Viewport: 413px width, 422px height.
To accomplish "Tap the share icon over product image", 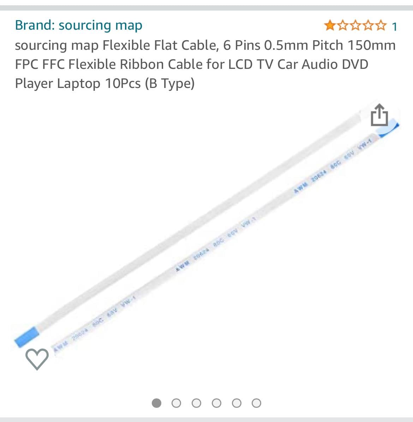I will click(379, 115).
